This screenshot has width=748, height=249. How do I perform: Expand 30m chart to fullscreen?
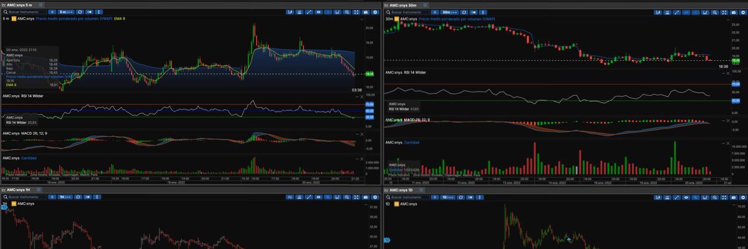click(724, 12)
